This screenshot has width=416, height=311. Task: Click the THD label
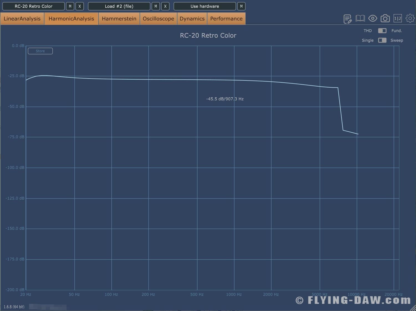coord(368,31)
